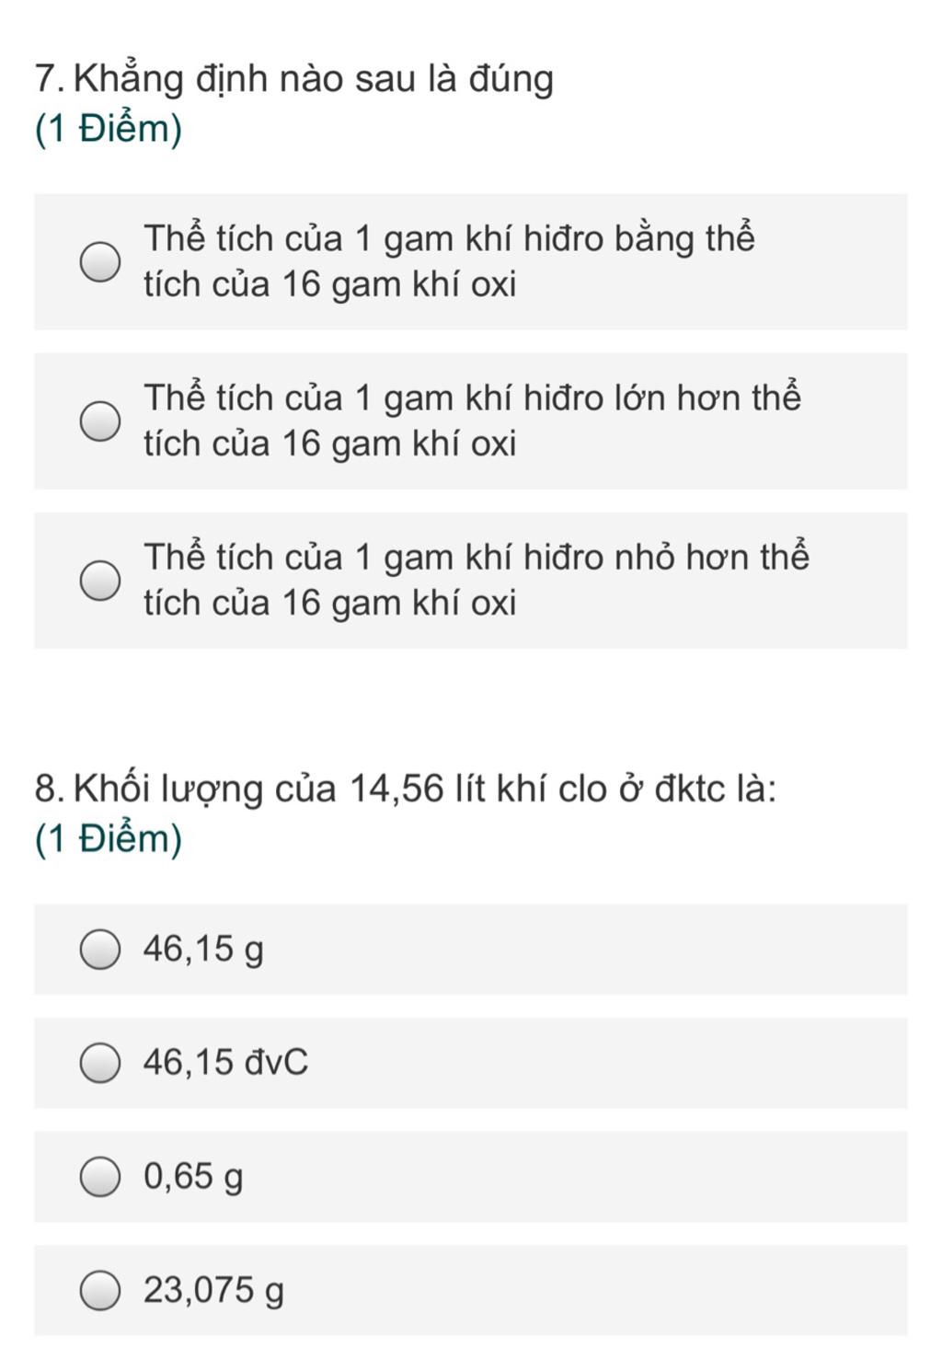Click '(1 Điểm)' label under question 7
The image size is (942, 1371).
pos(109,129)
